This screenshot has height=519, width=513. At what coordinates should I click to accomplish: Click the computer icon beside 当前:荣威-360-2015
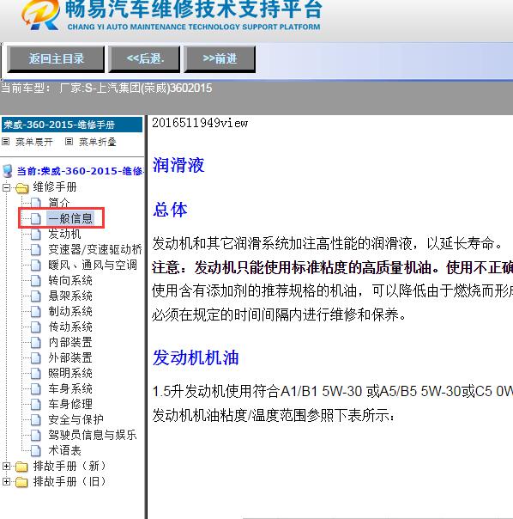8,171
